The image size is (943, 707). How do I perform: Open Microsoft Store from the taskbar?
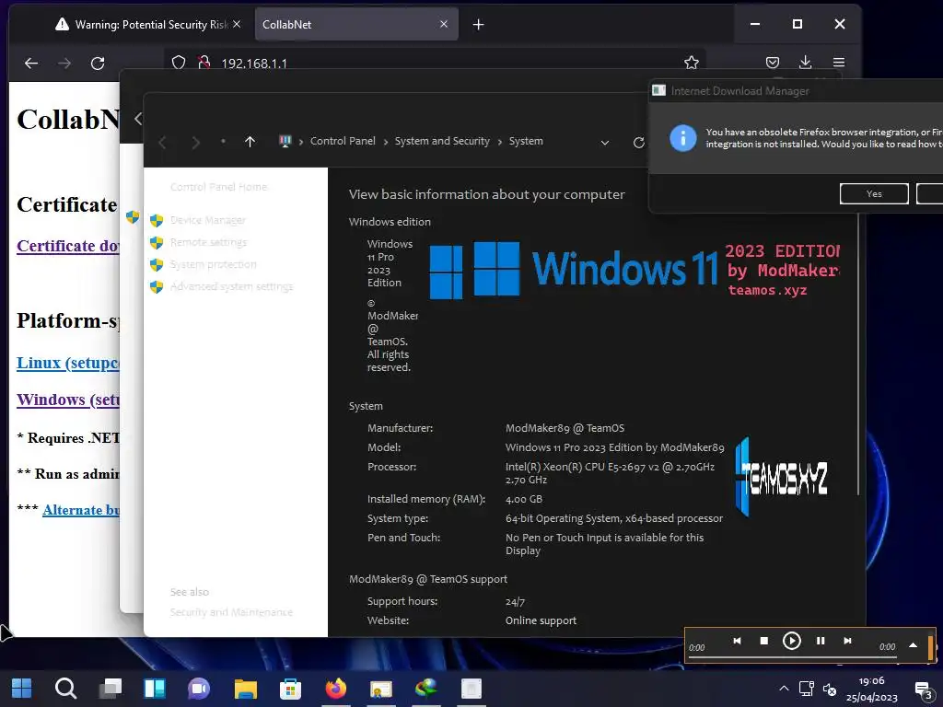click(290, 689)
